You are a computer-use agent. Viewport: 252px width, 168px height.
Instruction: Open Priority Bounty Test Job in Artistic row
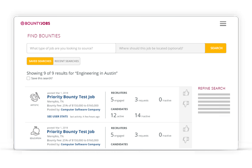[x=71, y=97]
